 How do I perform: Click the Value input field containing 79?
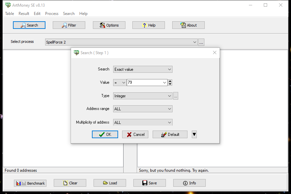(144, 82)
